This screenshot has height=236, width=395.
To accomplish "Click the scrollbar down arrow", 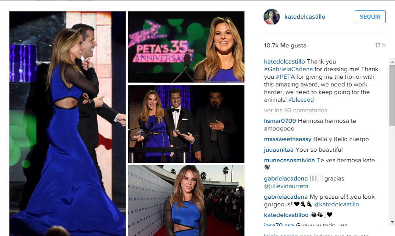I will (392, 222).
